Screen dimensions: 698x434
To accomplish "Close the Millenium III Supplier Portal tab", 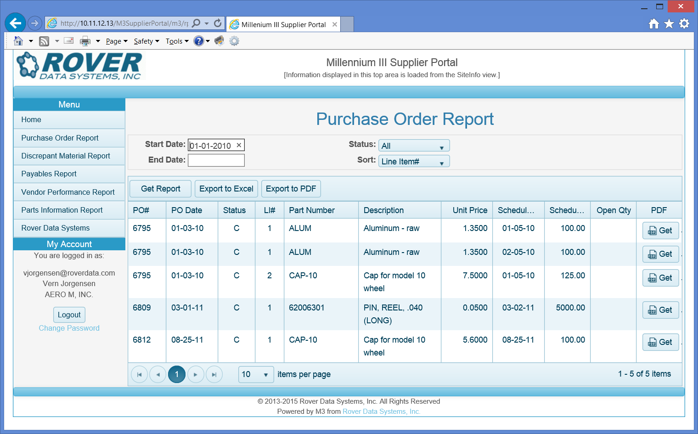I will tap(335, 24).
